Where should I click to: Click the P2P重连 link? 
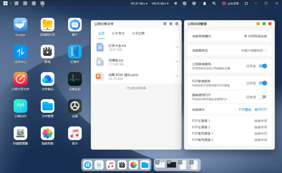point(245,110)
